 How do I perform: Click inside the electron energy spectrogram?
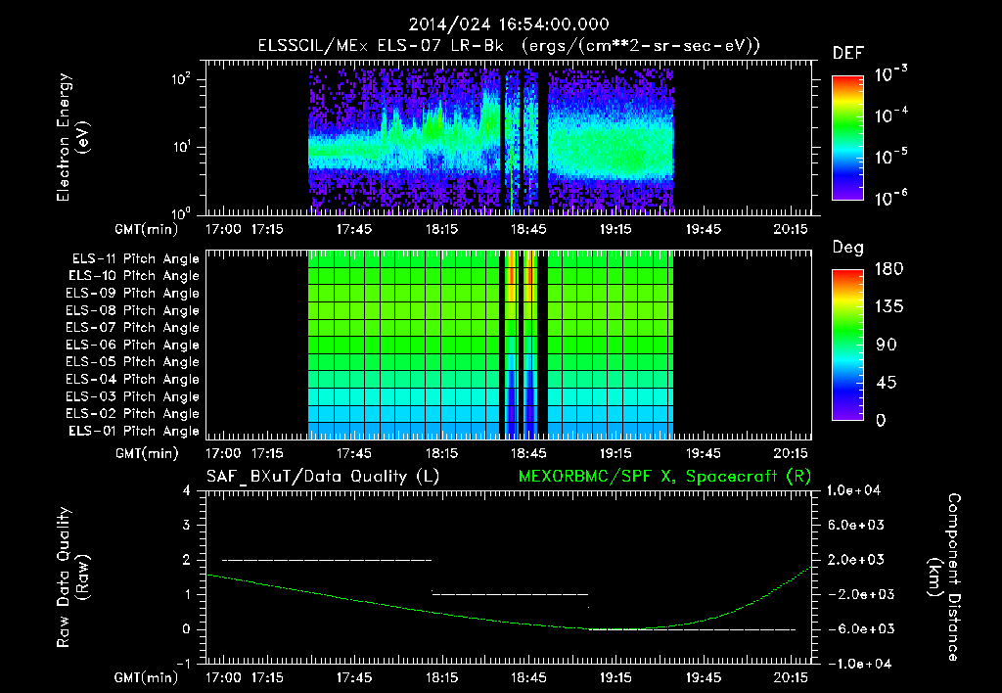pyautogui.click(x=508, y=138)
